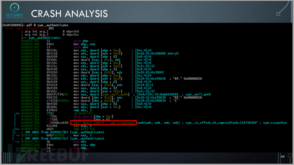Click the 'mov dword [eax + 0x10], edx' instruction

98,72
